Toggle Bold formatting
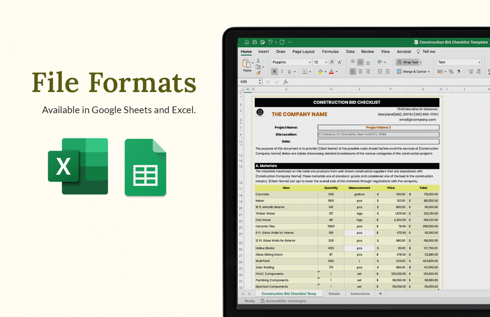Screen dimensions: 490x317 point(274,72)
